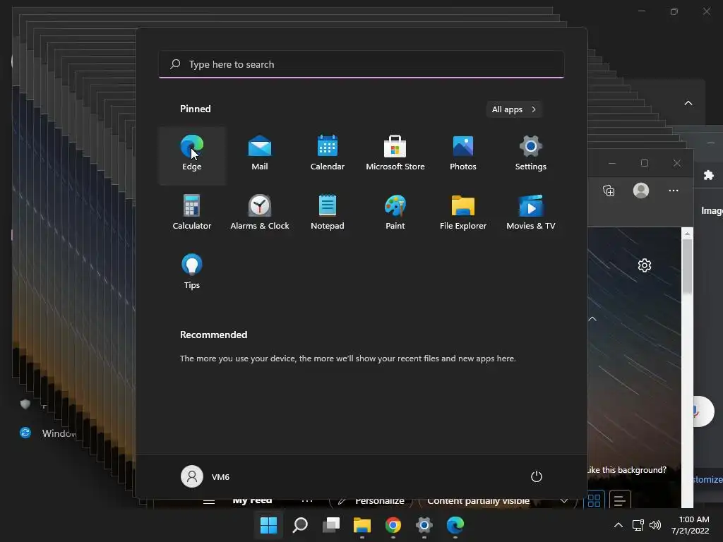The height and width of the screenshot is (542, 723).
Task: Open pinned File Explorer in Start
Action: tap(463, 213)
